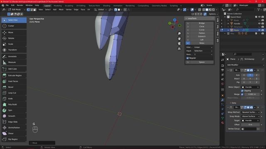The image size is (266, 149).
Task: Choose the Transform tool
Action: click(14, 50)
